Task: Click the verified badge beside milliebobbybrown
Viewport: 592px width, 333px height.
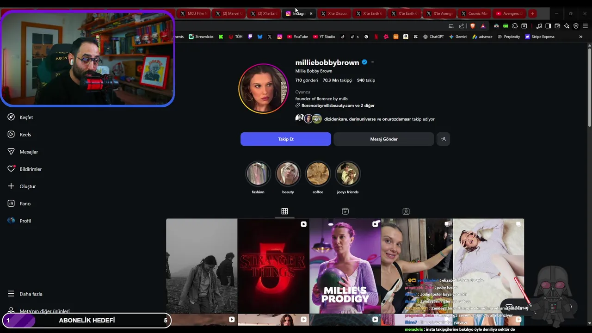Action: 364,62
